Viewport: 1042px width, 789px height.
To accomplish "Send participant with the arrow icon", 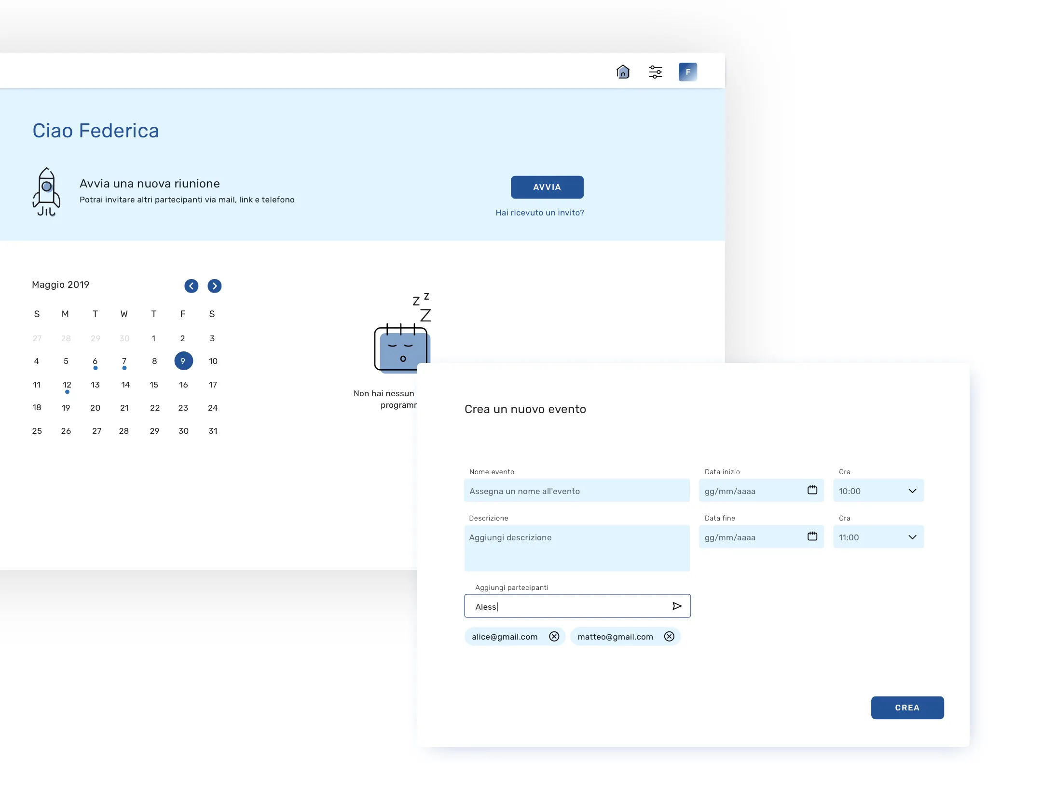I will click(677, 606).
